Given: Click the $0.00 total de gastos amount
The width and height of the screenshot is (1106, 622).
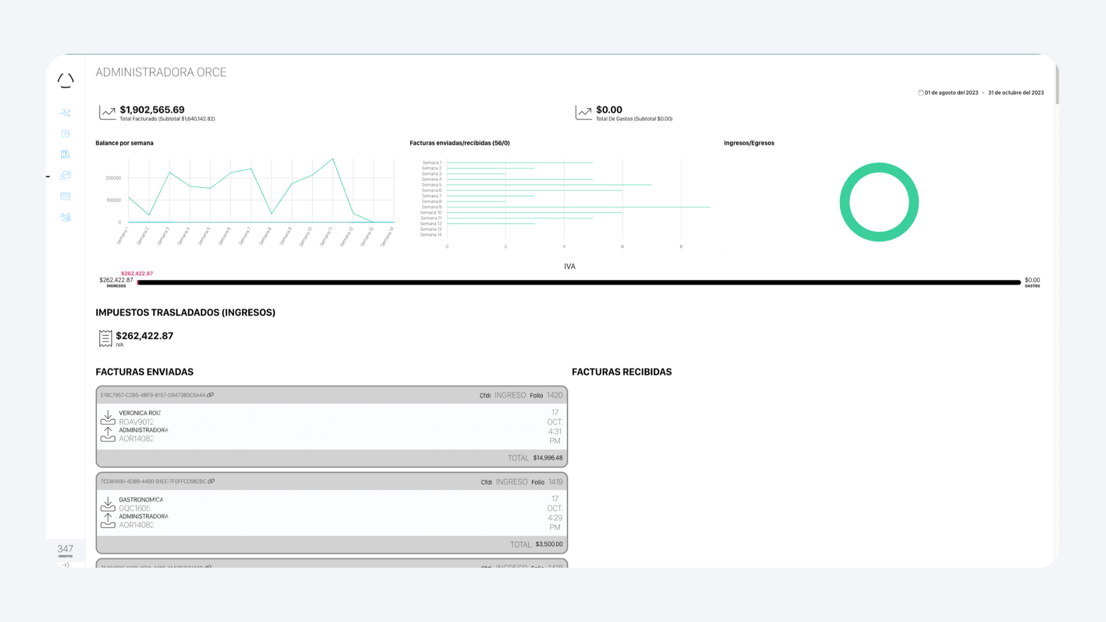Looking at the screenshot, I should (609, 110).
